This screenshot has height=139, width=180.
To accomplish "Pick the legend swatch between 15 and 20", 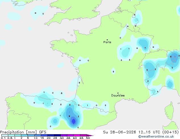I will [44, 135].
